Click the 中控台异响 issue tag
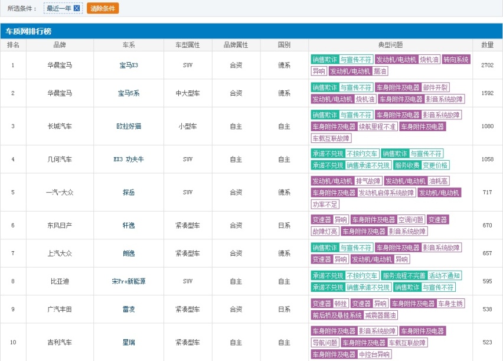This screenshot has height=361, width=503. pos(374,355)
